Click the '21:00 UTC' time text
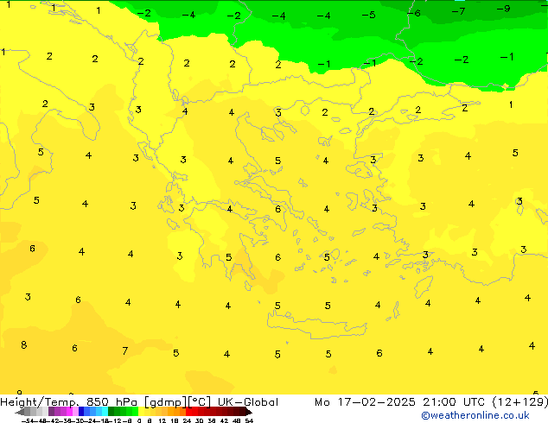 click(x=454, y=402)
